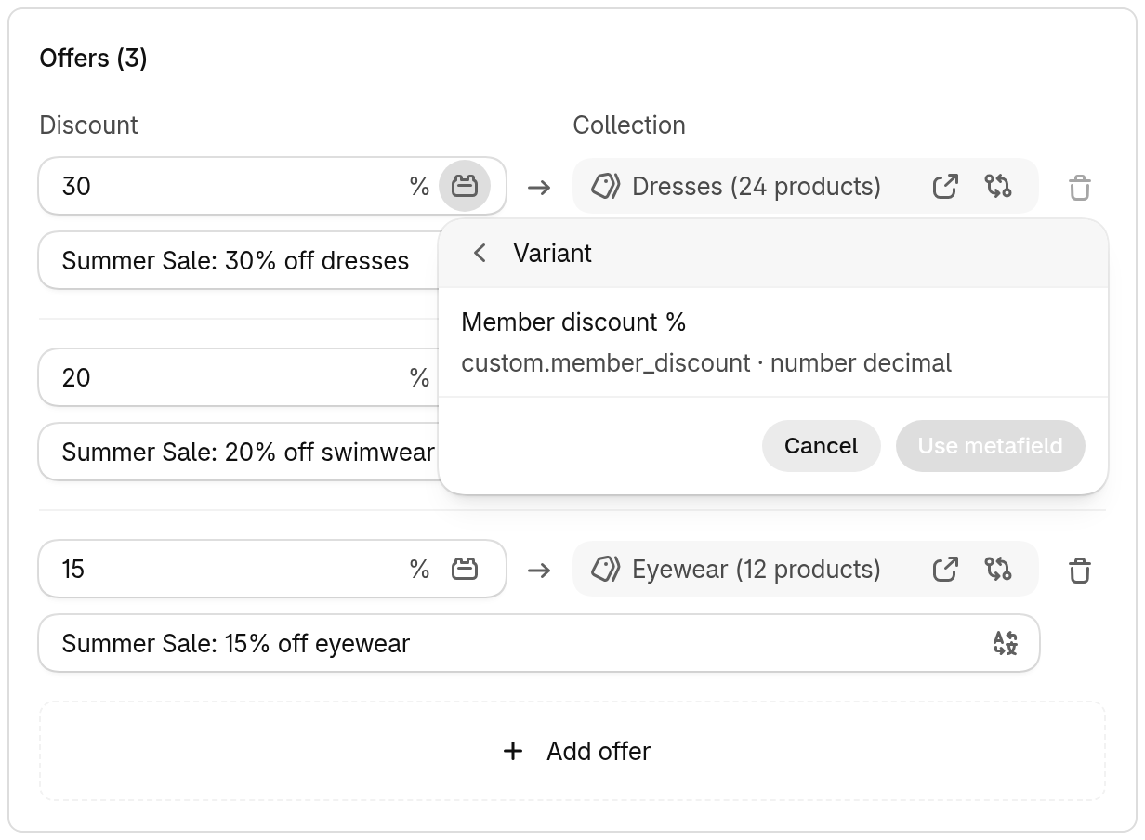
Task: Click translate icon in eyewear title field
Action: (1006, 643)
